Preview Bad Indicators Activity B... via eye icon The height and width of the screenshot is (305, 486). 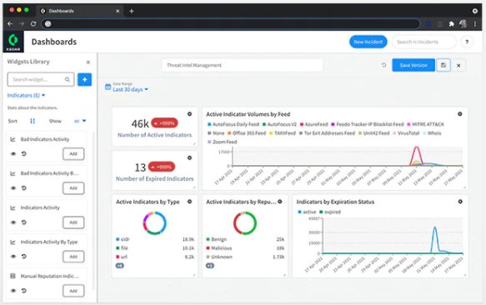[13, 188]
